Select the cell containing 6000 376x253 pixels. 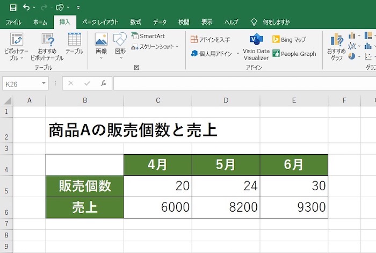[158, 208]
